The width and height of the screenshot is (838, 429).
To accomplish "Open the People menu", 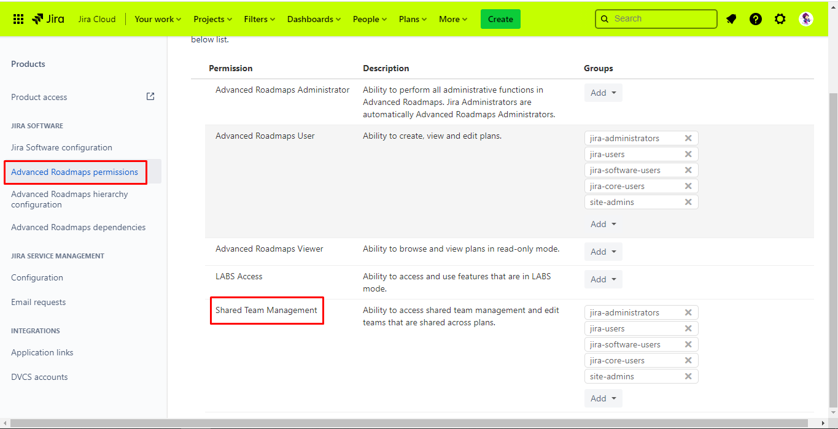I will click(369, 19).
